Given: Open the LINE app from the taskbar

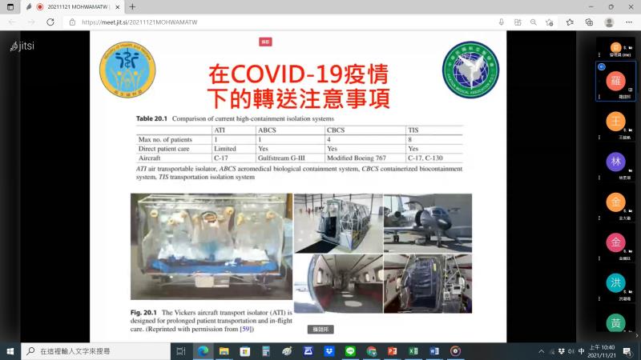Looking at the screenshot, I should click(350, 350).
